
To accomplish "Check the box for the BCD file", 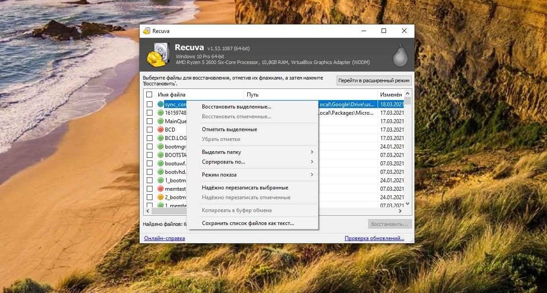I will click(149, 129).
